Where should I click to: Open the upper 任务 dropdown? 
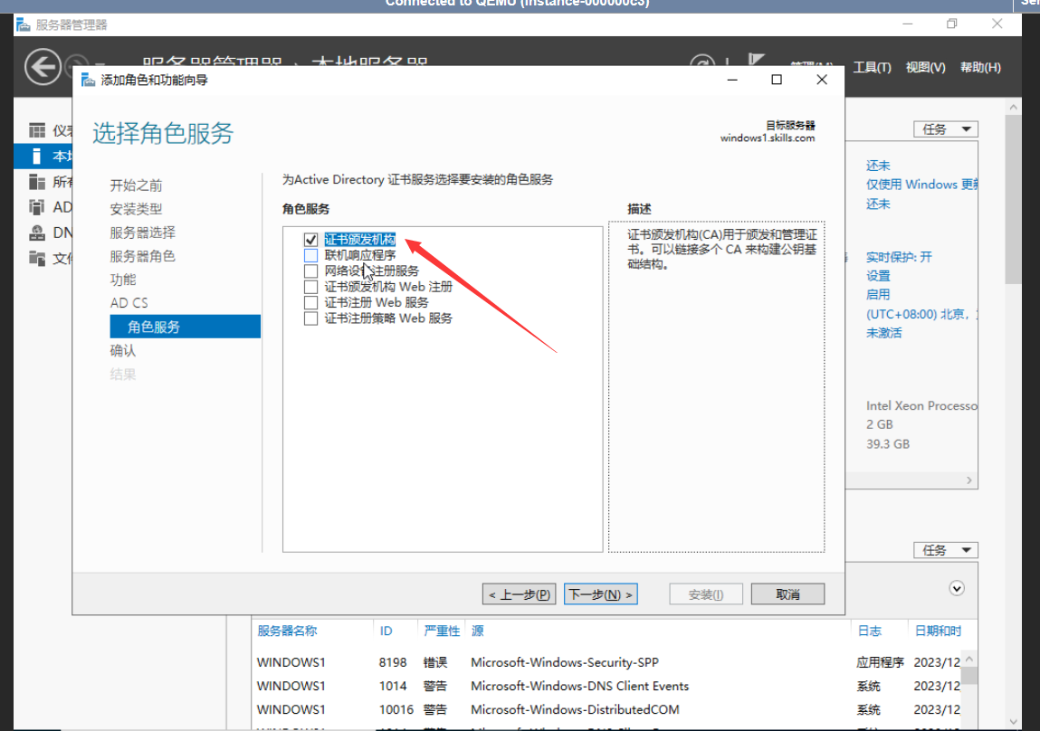point(946,129)
